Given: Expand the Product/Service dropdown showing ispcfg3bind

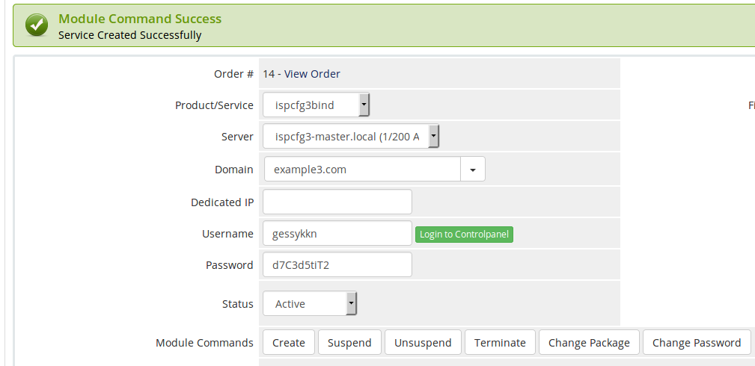Looking at the screenshot, I should point(316,105).
